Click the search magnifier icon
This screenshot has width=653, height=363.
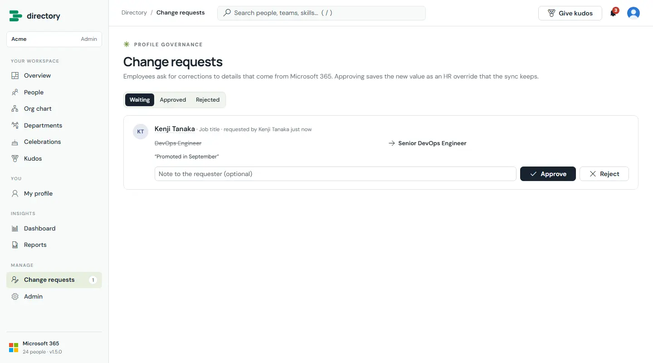[227, 13]
